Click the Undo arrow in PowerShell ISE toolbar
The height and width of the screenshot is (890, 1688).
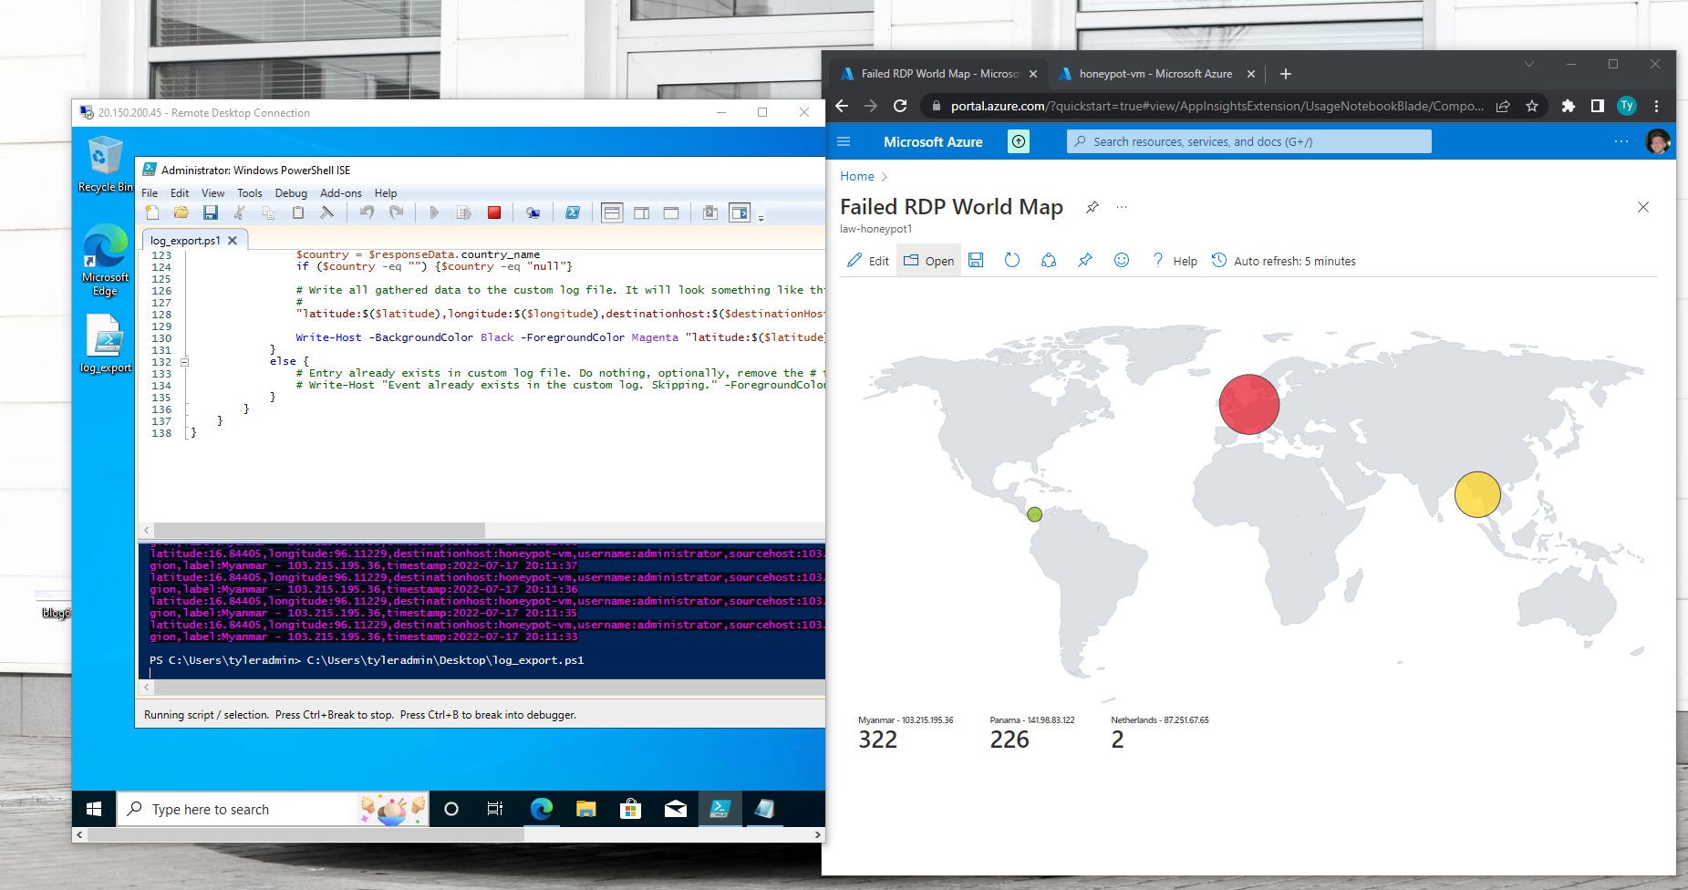coord(367,212)
